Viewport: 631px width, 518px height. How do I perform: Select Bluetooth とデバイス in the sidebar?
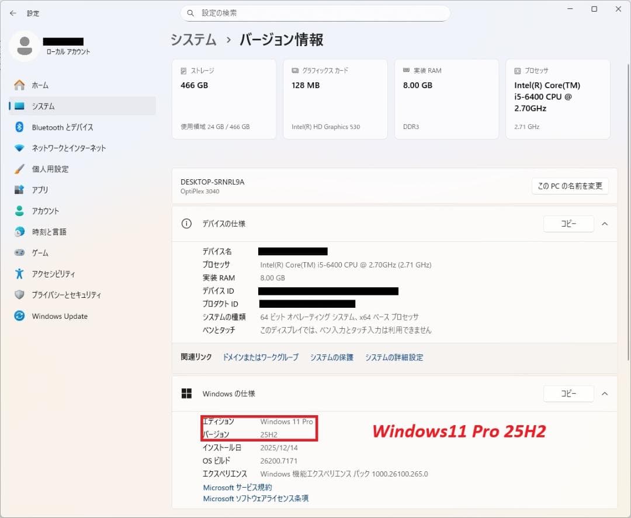pyautogui.click(x=82, y=127)
